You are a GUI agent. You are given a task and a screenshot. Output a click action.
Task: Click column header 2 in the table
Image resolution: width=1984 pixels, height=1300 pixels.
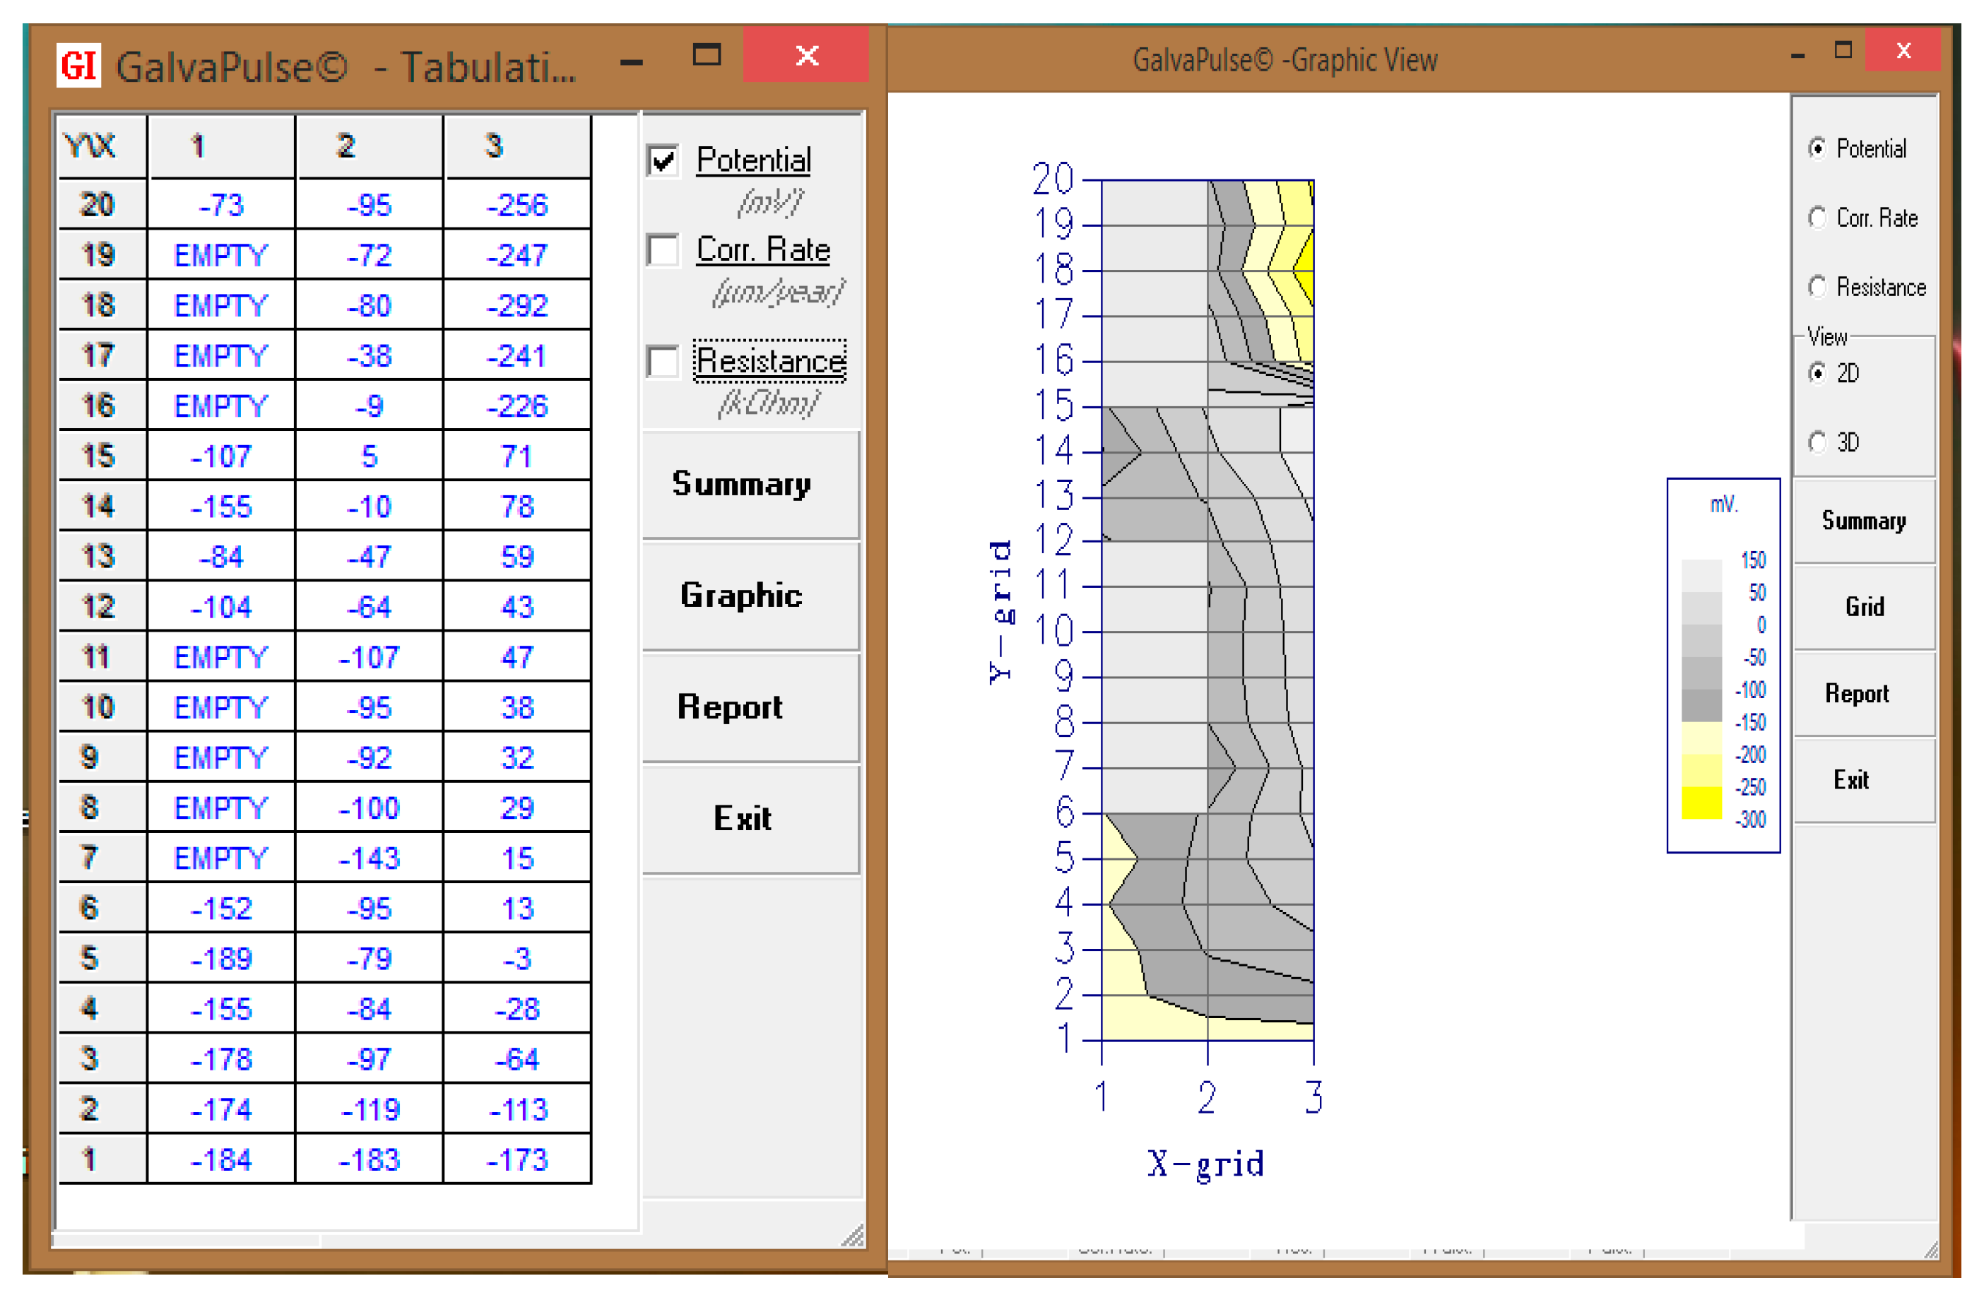(x=368, y=147)
